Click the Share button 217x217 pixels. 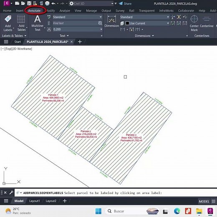[125, 3]
